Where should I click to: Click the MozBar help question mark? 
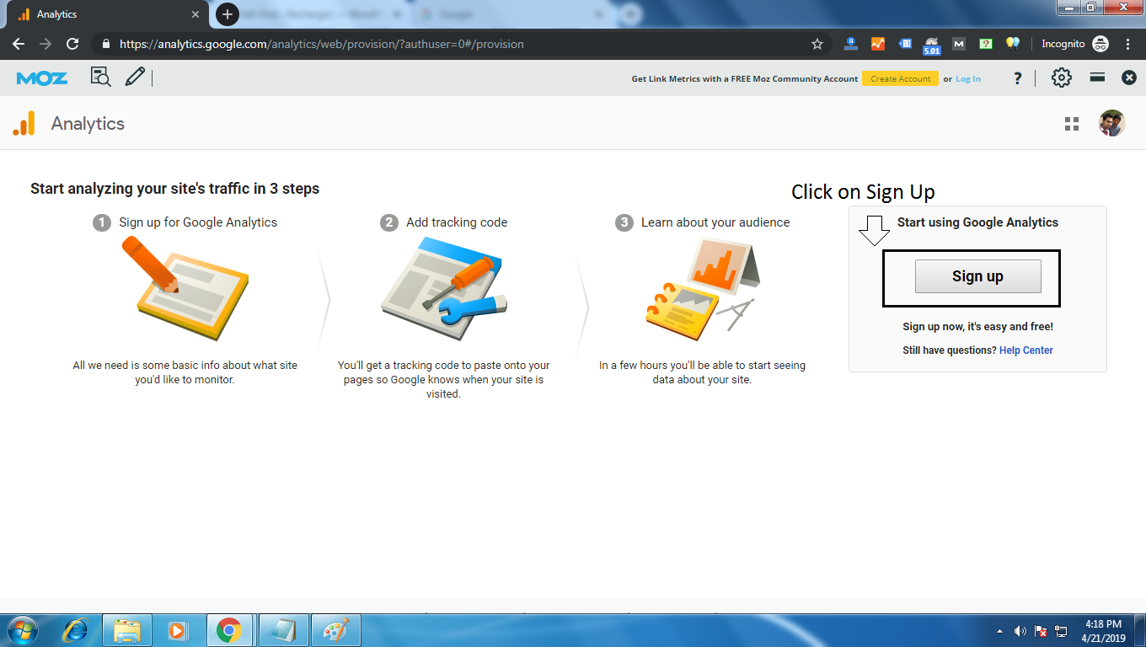[x=1018, y=78]
